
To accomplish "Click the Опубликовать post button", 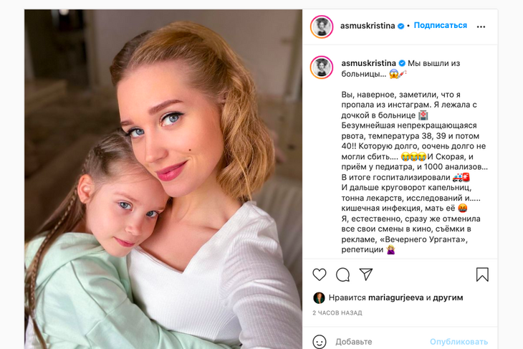I will coord(459,342).
